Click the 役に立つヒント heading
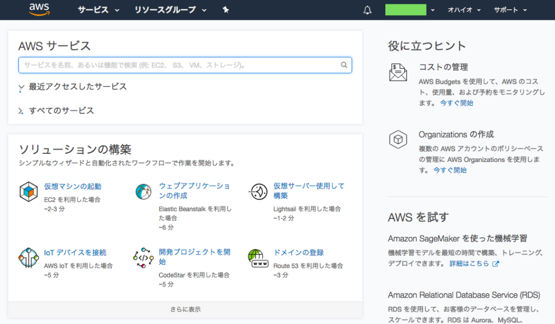The width and height of the screenshot is (555, 324). (x=427, y=46)
